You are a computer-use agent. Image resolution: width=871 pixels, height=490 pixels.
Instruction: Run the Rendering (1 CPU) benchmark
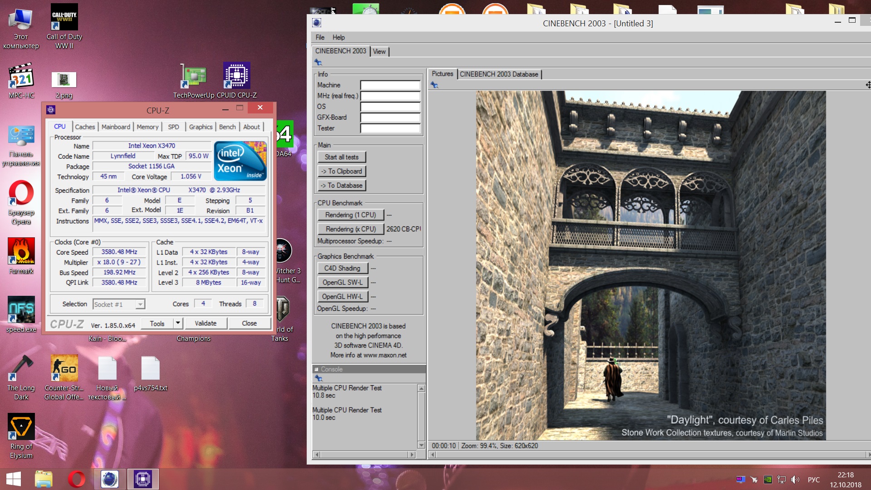click(x=350, y=215)
